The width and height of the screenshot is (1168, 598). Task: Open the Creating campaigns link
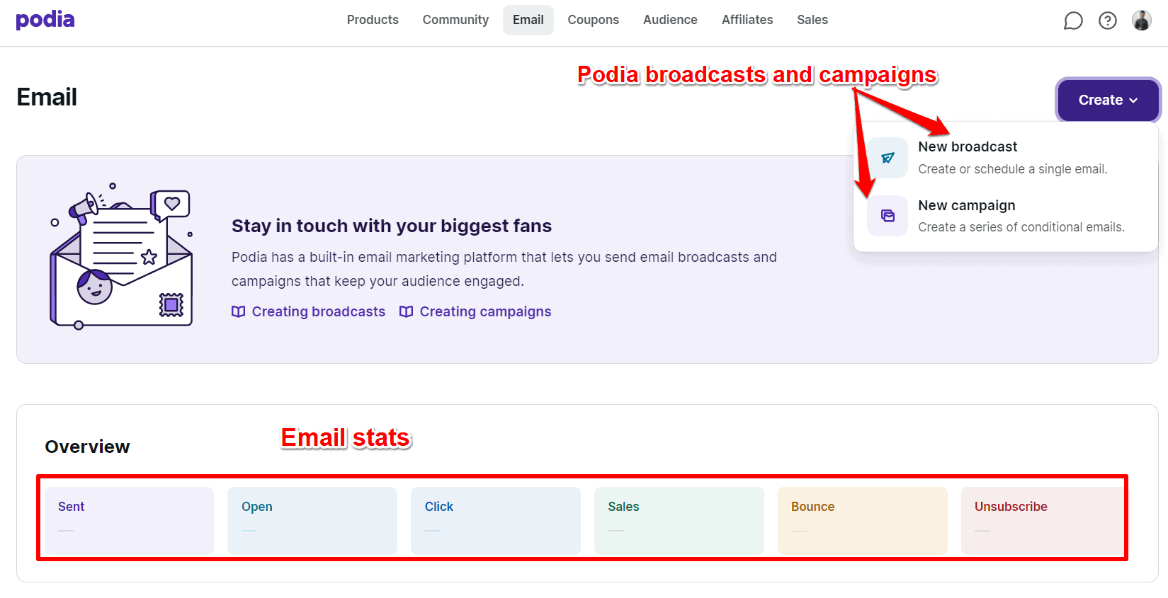485,311
